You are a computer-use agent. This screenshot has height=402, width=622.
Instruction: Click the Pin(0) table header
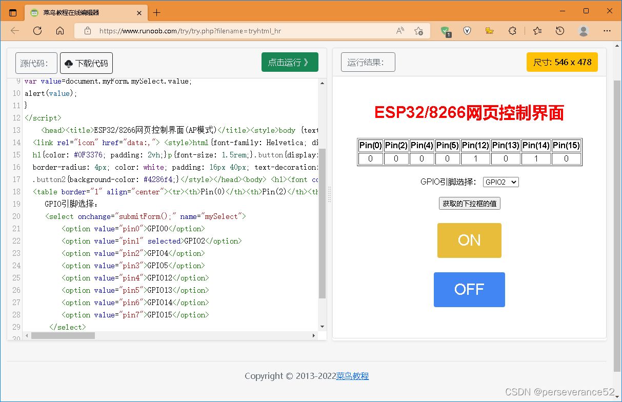pyautogui.click(x=371, y=146)
